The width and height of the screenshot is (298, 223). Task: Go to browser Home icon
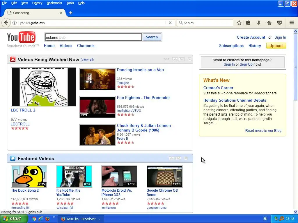tap(269, 23)
